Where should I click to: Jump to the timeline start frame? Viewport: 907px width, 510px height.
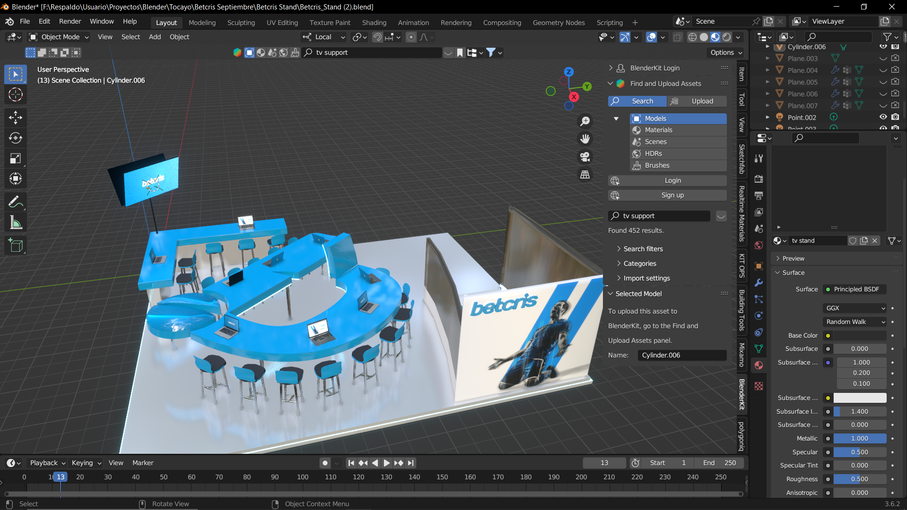click(x=351, y=463)
